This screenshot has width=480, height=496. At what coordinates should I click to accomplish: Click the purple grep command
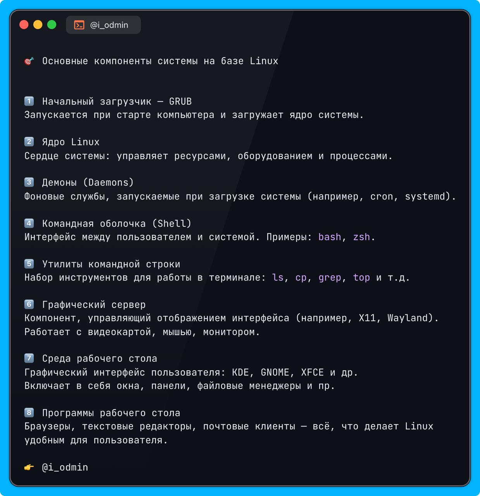click(330, 277)
